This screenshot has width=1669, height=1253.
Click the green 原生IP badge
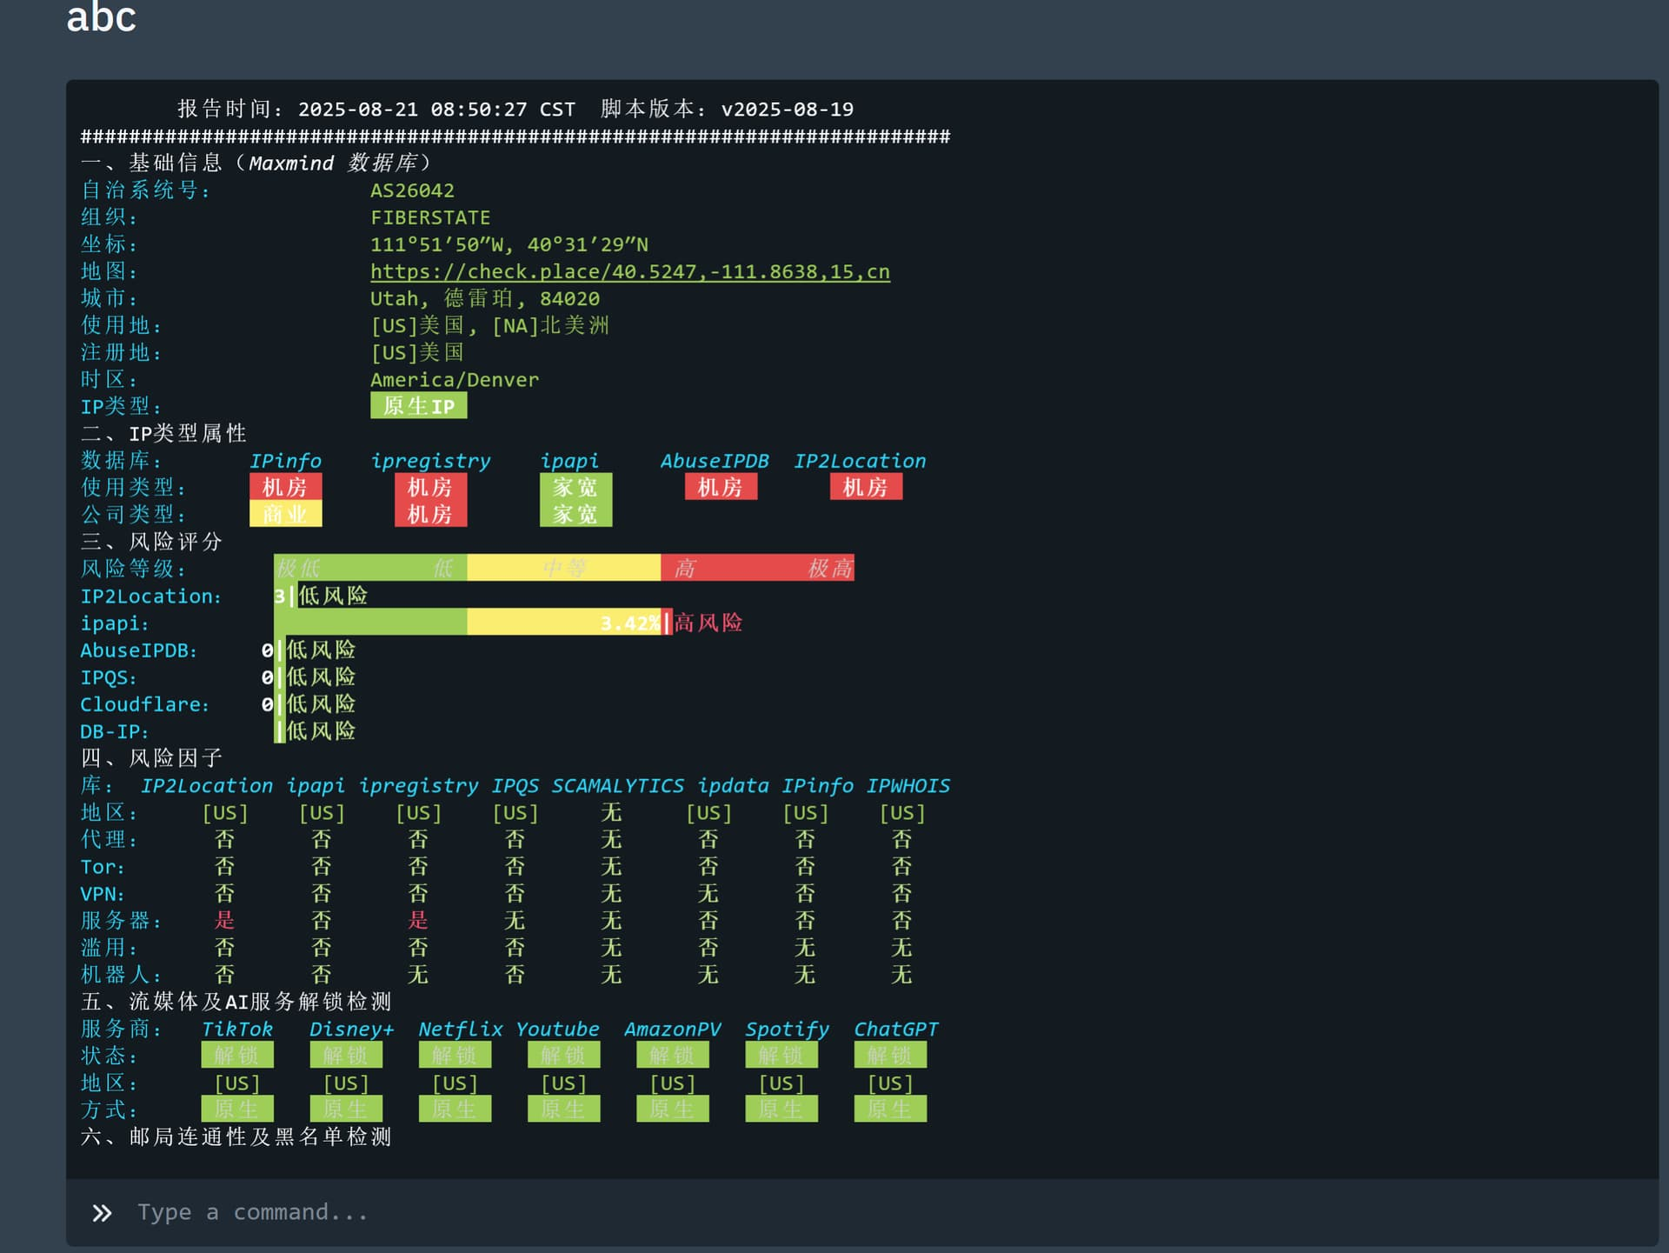coord(418,406)
